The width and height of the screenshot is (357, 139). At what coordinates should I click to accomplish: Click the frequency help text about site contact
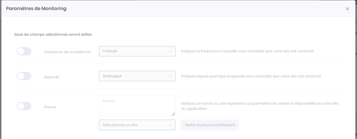(x=247, y=51)
